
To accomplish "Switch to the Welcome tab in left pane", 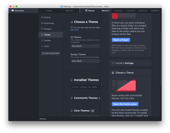I will coord(69,11).
